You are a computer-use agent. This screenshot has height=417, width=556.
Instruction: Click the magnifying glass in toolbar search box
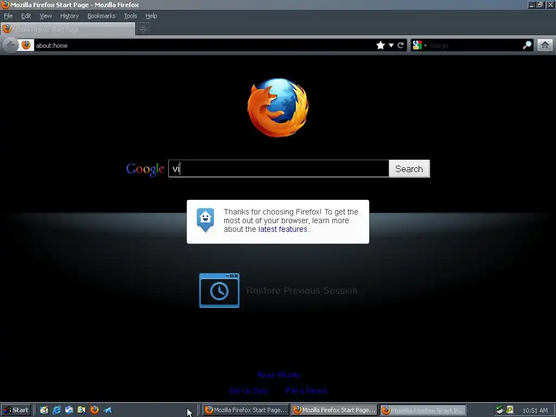coord(527,45)
